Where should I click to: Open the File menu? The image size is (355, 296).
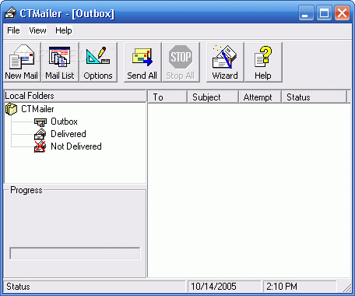[13, 30]
